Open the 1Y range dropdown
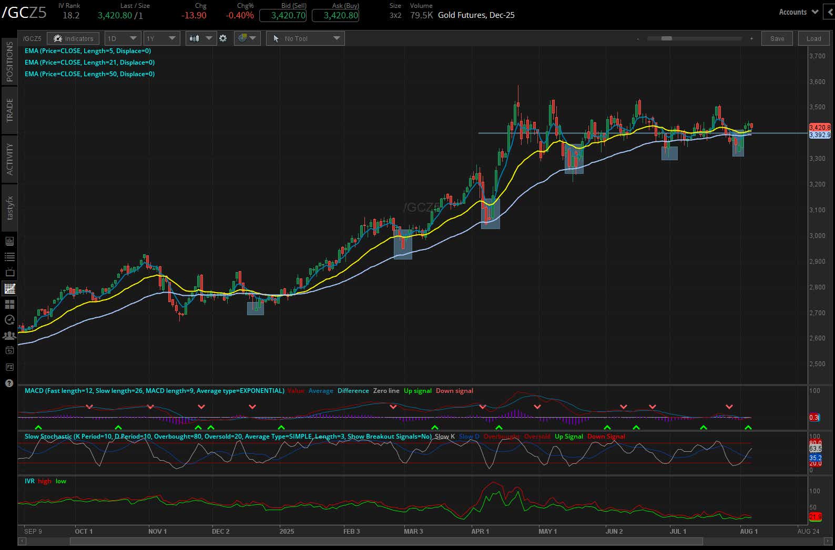Viewport: 835px width, 550px height. click(161, 38)
